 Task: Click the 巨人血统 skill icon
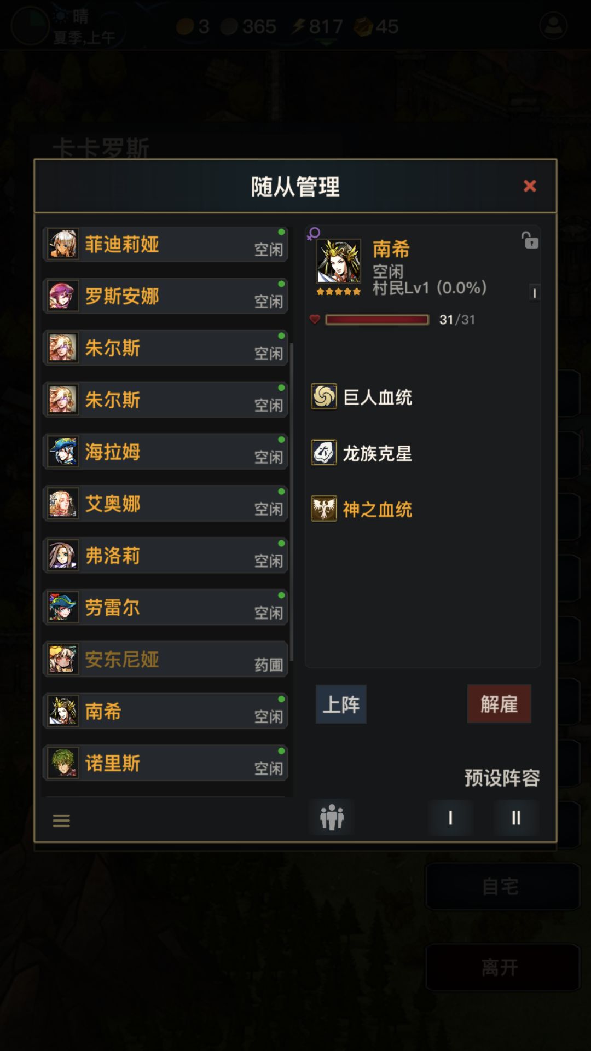coord(324,396)
